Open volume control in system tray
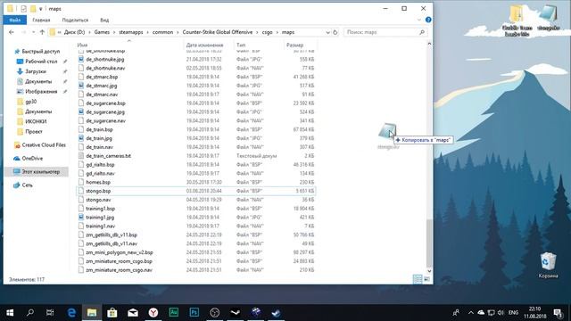571x321 pixels. pyautogui.click(x=501, y=313)
